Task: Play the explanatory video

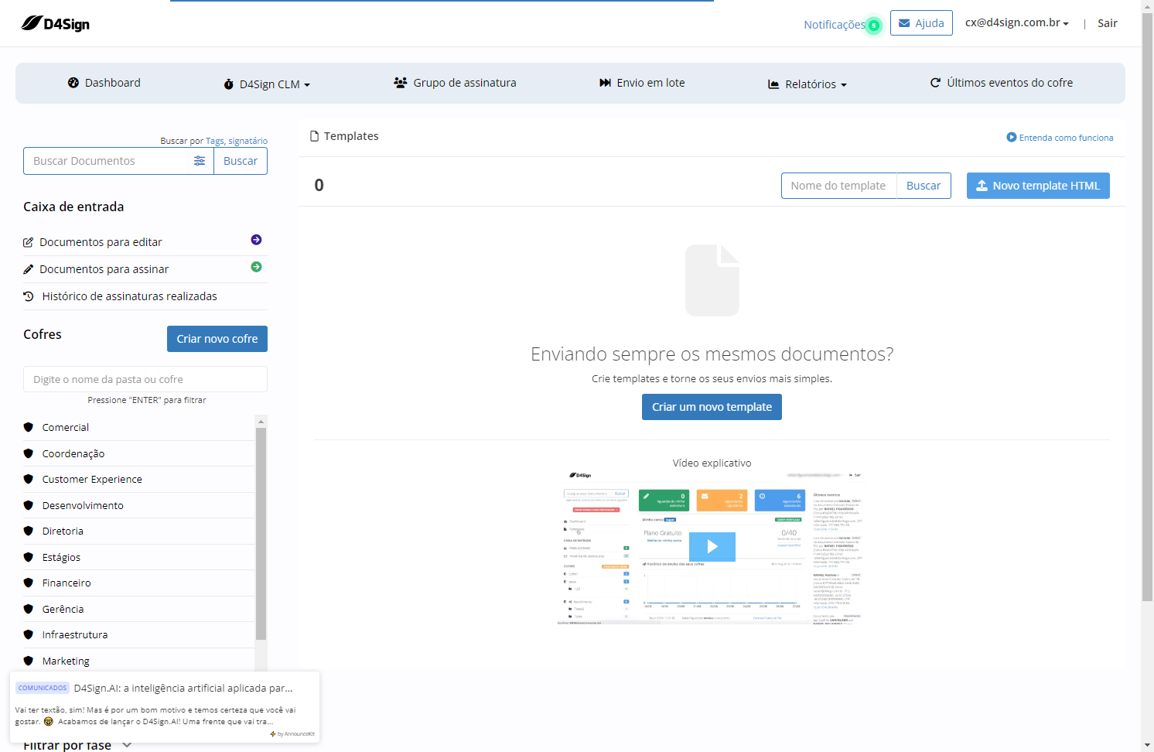Action: click(x=712, y=546)
